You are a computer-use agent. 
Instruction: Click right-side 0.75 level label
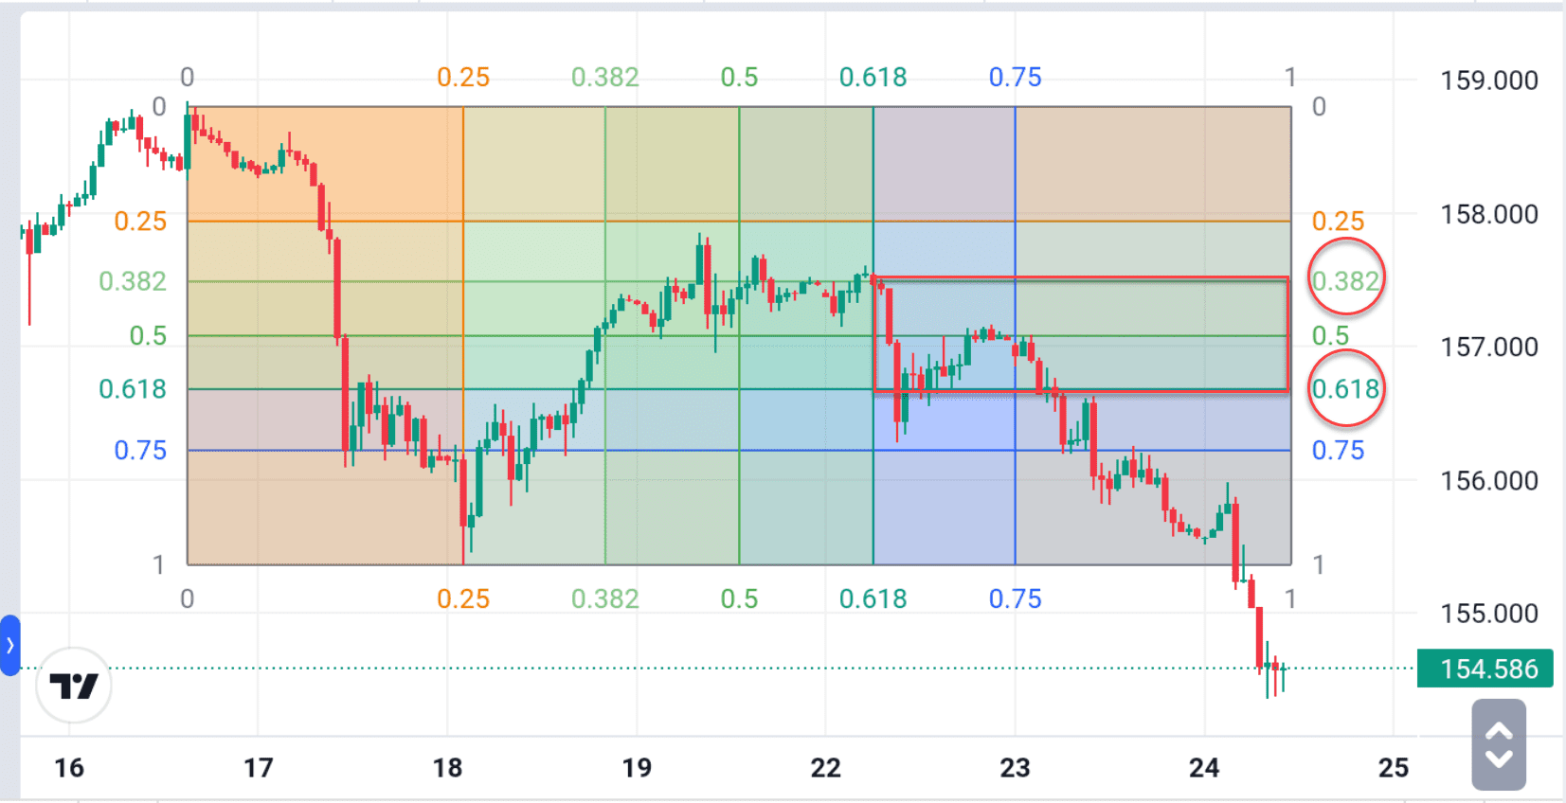point(1338,450)
